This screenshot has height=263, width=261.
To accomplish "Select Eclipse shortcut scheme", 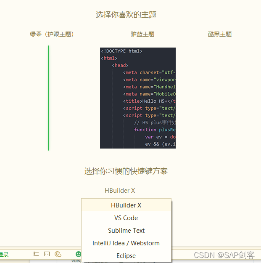I will (127, 255).
